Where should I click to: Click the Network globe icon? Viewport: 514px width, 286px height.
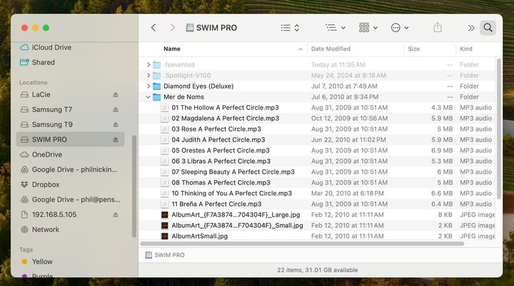24,230
